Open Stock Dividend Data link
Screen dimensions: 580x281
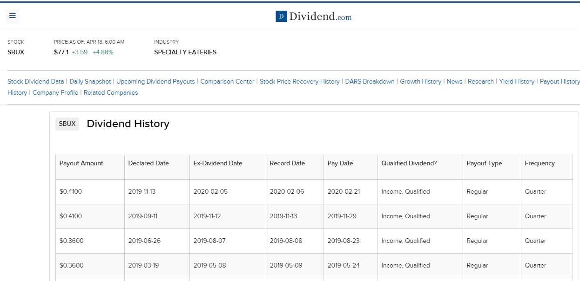(x=36, y=81)
